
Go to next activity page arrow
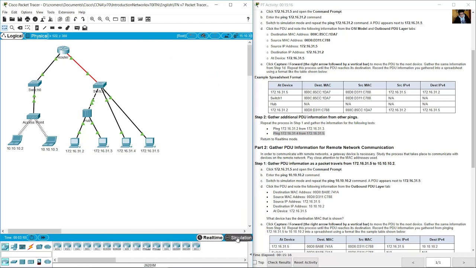click(463, 262)
